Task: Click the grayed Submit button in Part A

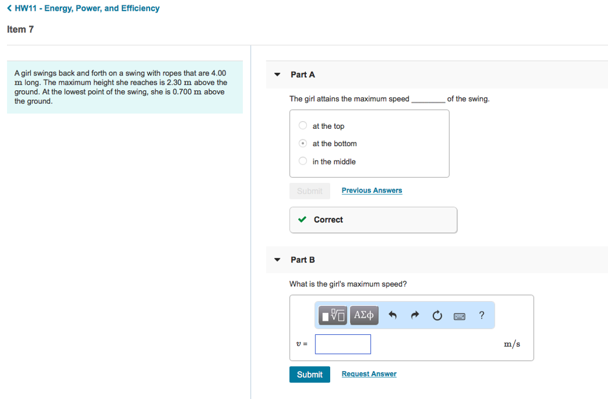Action: 309,191
